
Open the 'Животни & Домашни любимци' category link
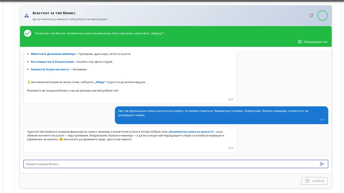(53, 54)
